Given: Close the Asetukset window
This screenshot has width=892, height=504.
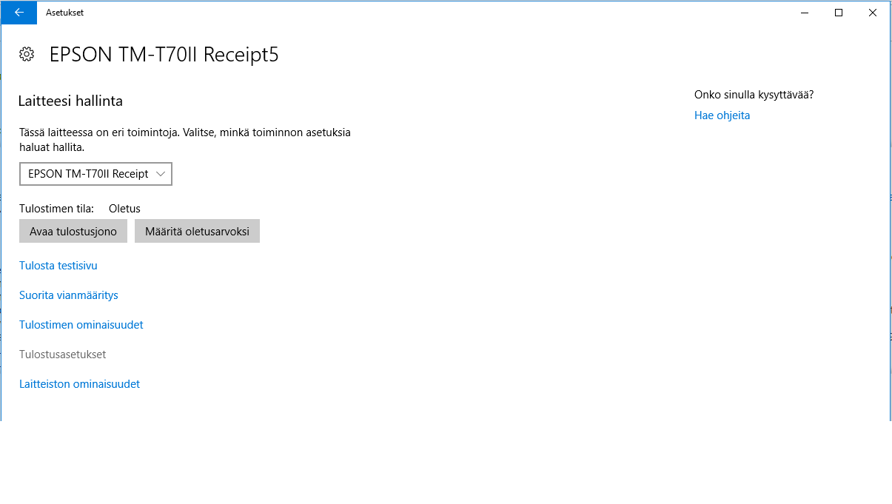Looking at the screenshot, I should tap(873, 13).
